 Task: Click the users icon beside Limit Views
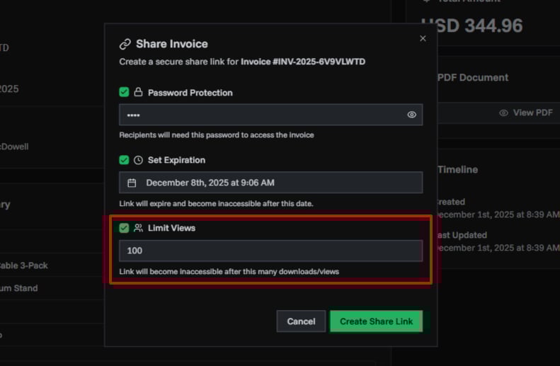[138, 228]
